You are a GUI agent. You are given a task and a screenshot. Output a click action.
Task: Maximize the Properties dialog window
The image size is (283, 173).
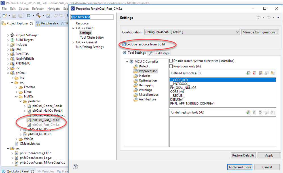tap(265, 9)
